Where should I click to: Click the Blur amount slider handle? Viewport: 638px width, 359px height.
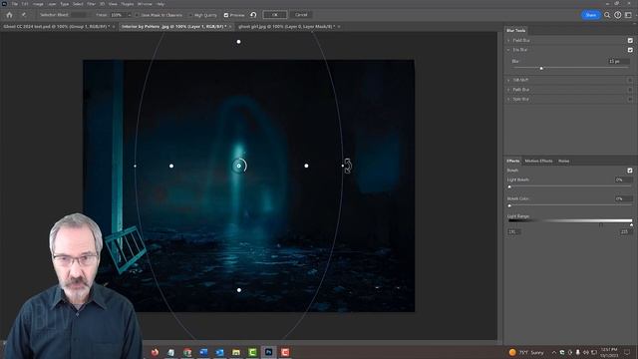541,69
